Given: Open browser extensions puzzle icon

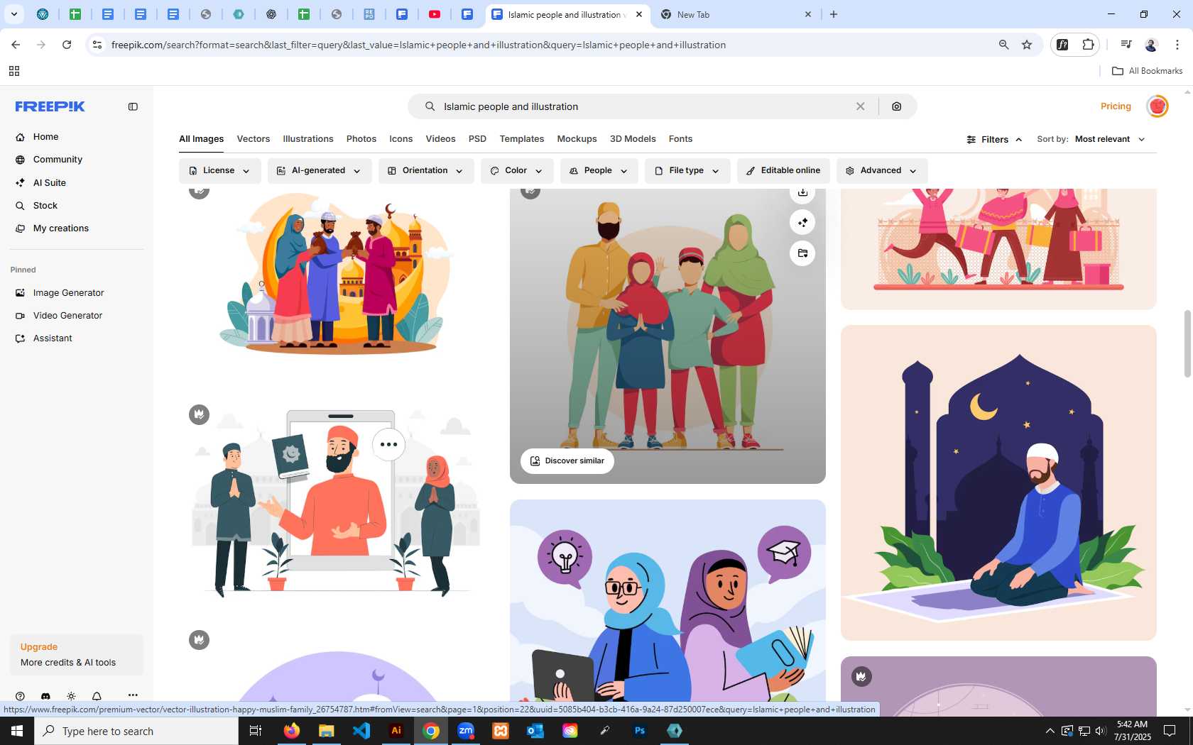Looking at the screenshot, I should pos(1088,45).
